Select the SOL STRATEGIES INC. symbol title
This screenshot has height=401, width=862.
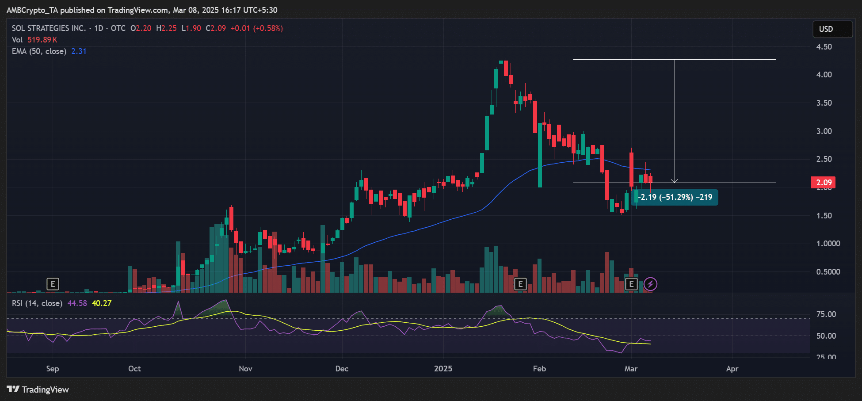(x=49, y=28)
